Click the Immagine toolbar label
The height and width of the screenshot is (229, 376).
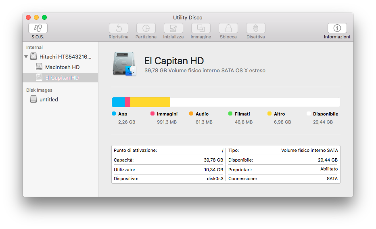(x=201, y=37)
